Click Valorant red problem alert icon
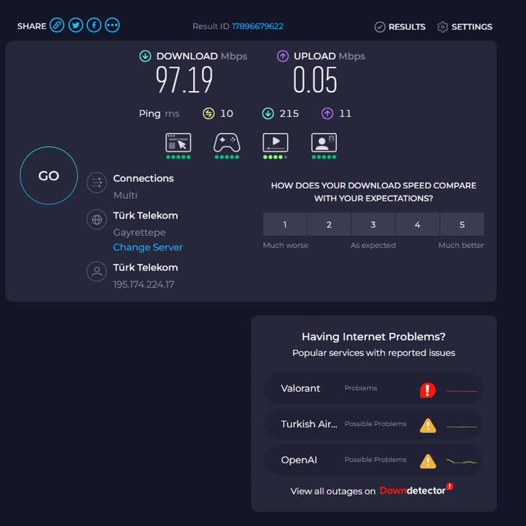Viewport: 526px width, 526px height. (427, 390)
